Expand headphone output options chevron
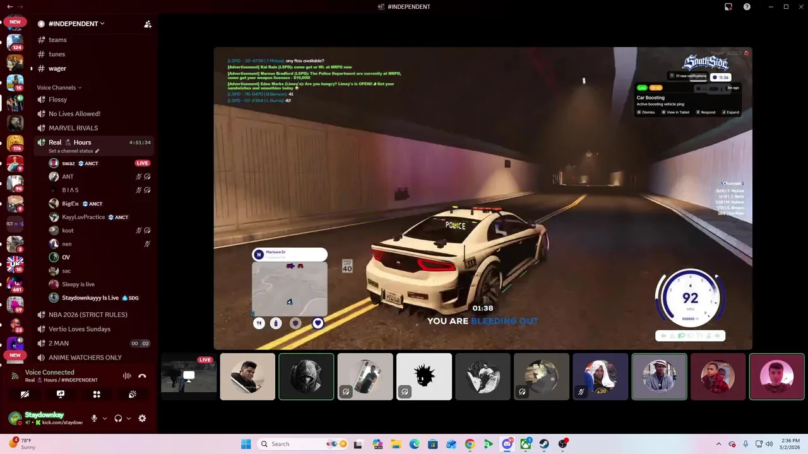 [129, 418]
